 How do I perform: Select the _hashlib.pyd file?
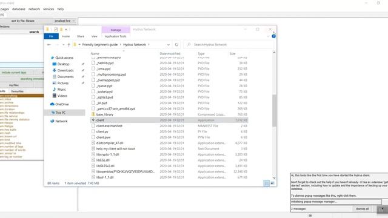[105, 63]
